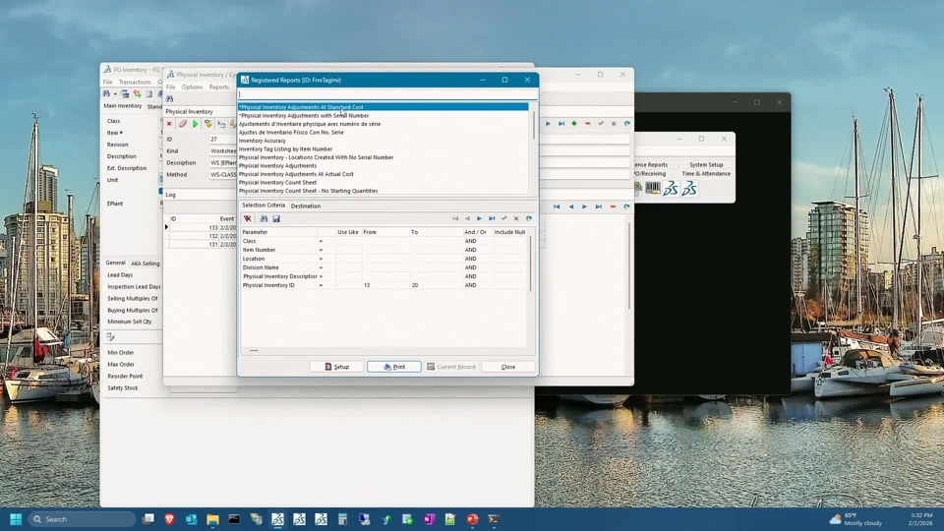The height and width of the screenshot is (531, 944).
Task: Switch to the Selection Criteria tab
Action: pos(264,206)
